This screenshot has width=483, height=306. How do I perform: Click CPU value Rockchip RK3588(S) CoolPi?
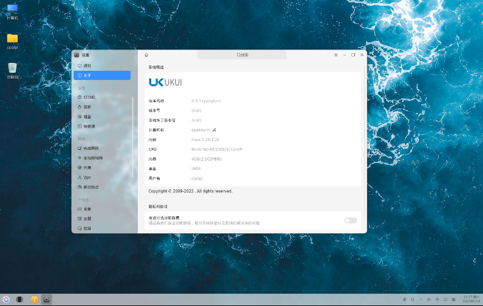[217, 149]
